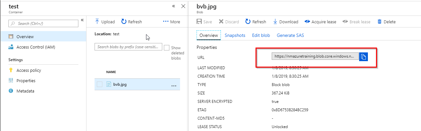The height and width of the screenshot is (131, 421).
Task: Click Acquire lease on the blob
Action: tap(320, 22)
